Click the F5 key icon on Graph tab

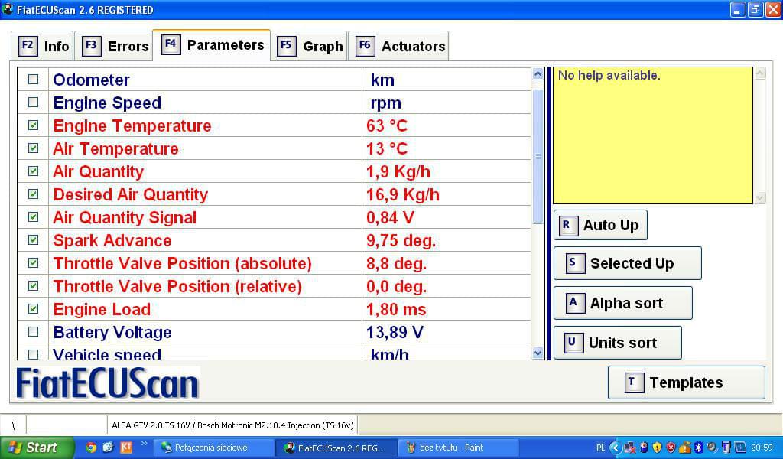tap(286, 46)
